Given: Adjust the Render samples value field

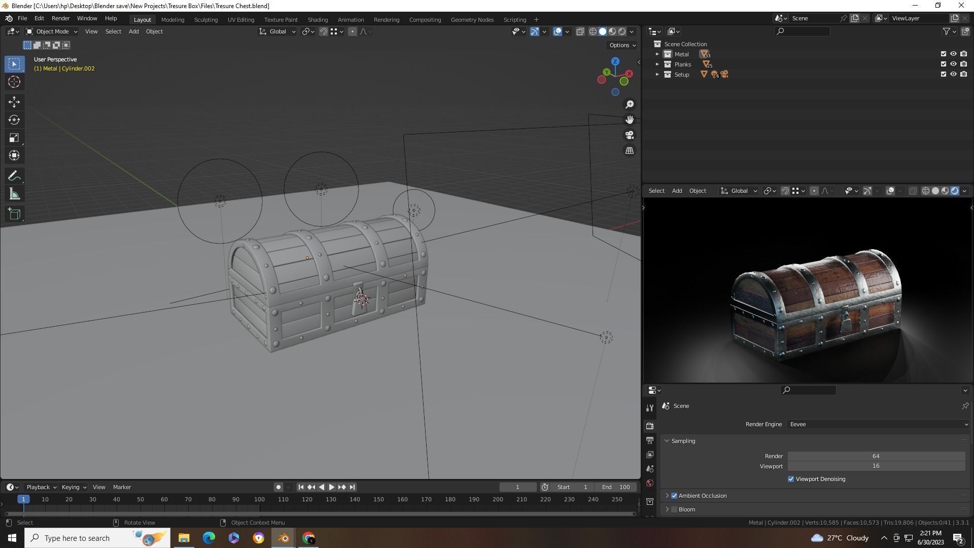Looking at the screenshot, I should coord(876,456).
